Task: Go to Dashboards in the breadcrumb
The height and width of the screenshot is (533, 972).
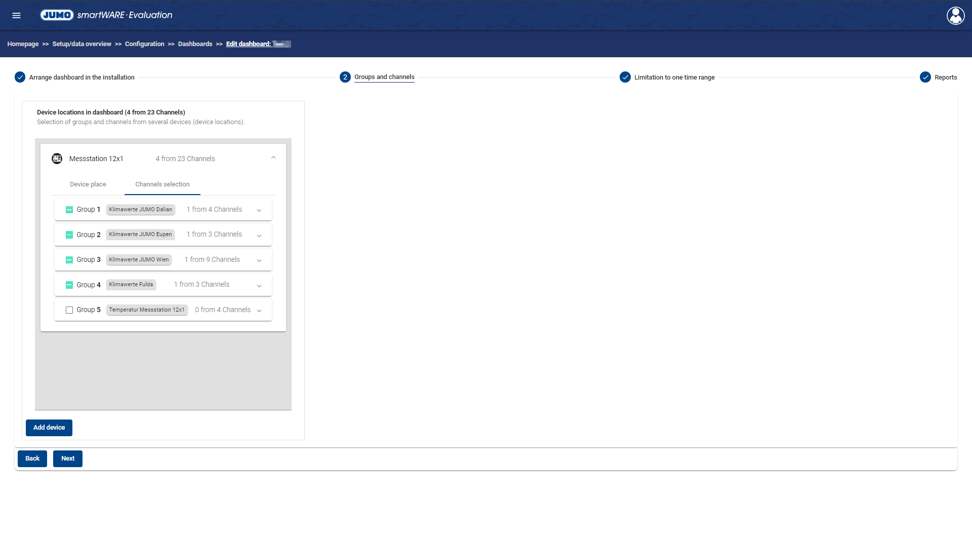Action: [195, 44]
